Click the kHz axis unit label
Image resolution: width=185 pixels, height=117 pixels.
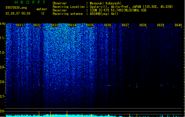point(3,24)
